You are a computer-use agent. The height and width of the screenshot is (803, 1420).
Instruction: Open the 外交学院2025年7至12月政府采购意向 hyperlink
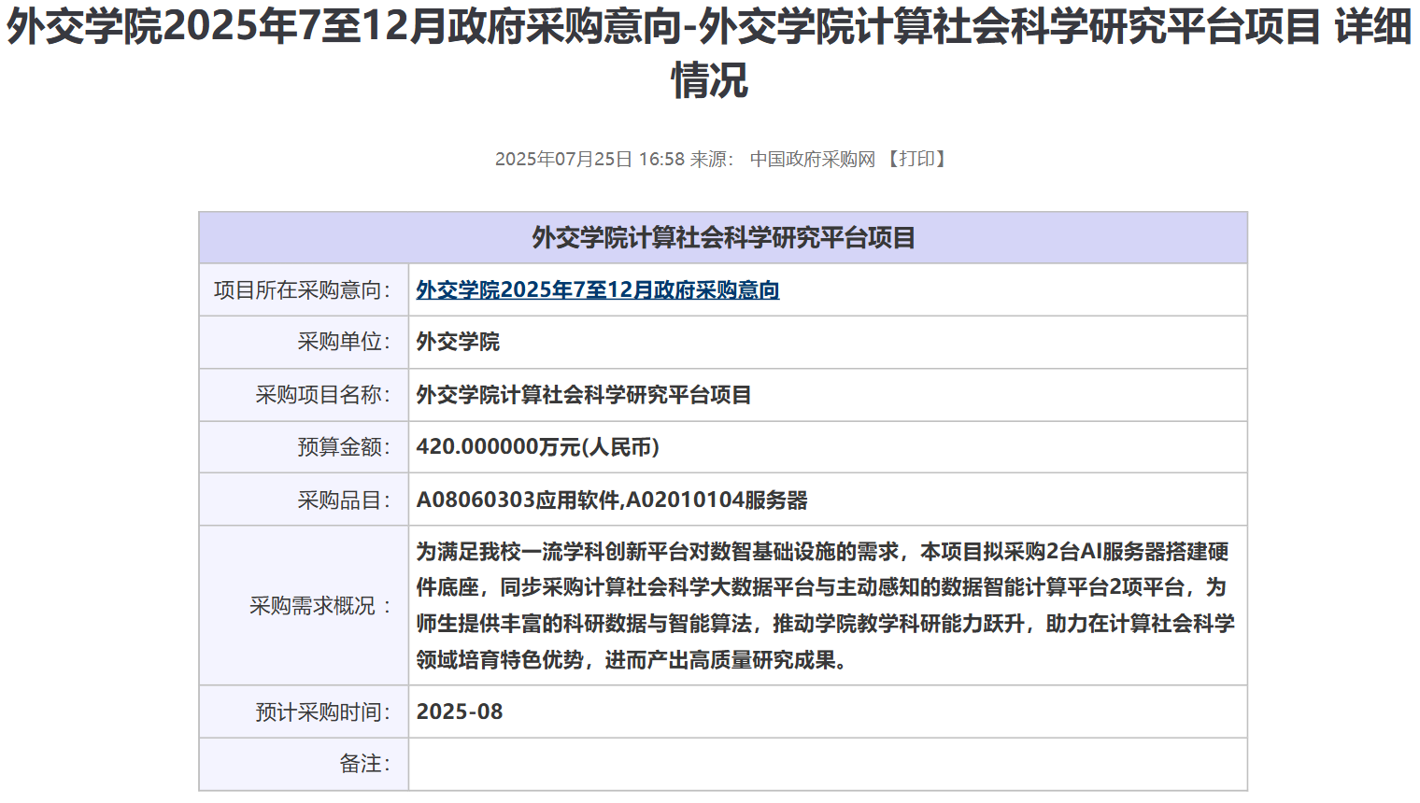597,290
